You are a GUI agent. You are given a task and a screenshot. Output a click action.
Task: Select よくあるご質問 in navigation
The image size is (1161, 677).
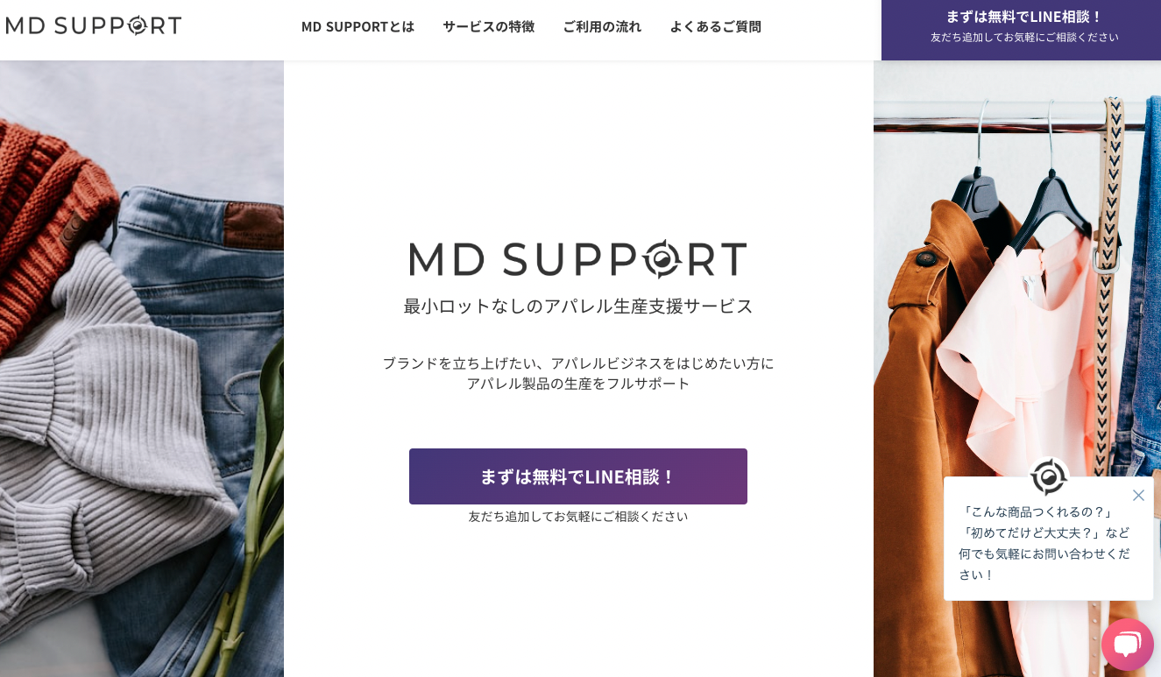coord(715,26)
